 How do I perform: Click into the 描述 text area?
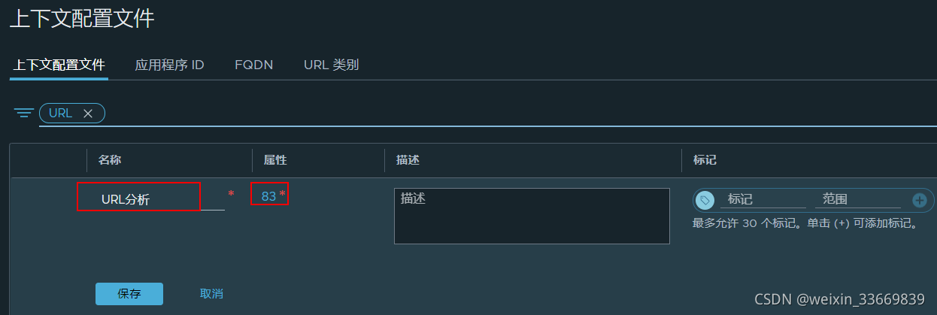pos(532,216)
